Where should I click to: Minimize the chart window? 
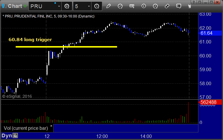(205, 2)
